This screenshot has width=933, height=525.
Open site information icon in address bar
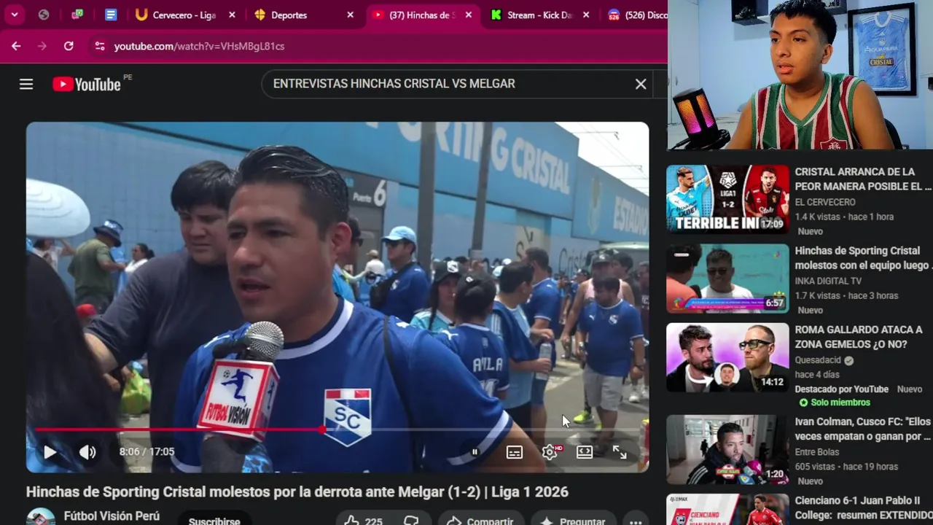point(100,46)
